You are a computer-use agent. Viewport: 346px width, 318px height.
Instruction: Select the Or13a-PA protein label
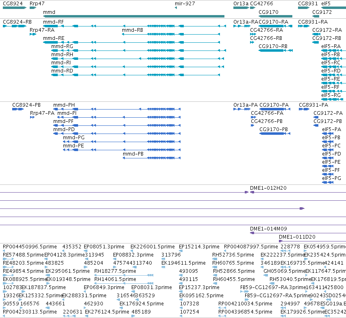246,105
